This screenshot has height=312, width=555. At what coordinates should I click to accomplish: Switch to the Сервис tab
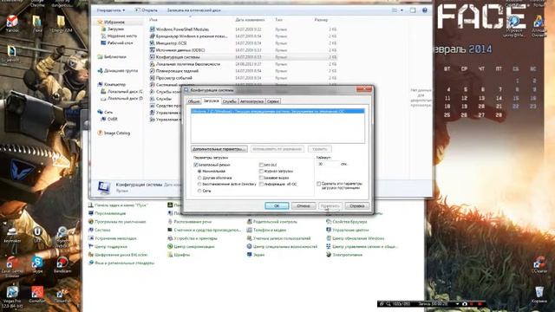[273, 101]
